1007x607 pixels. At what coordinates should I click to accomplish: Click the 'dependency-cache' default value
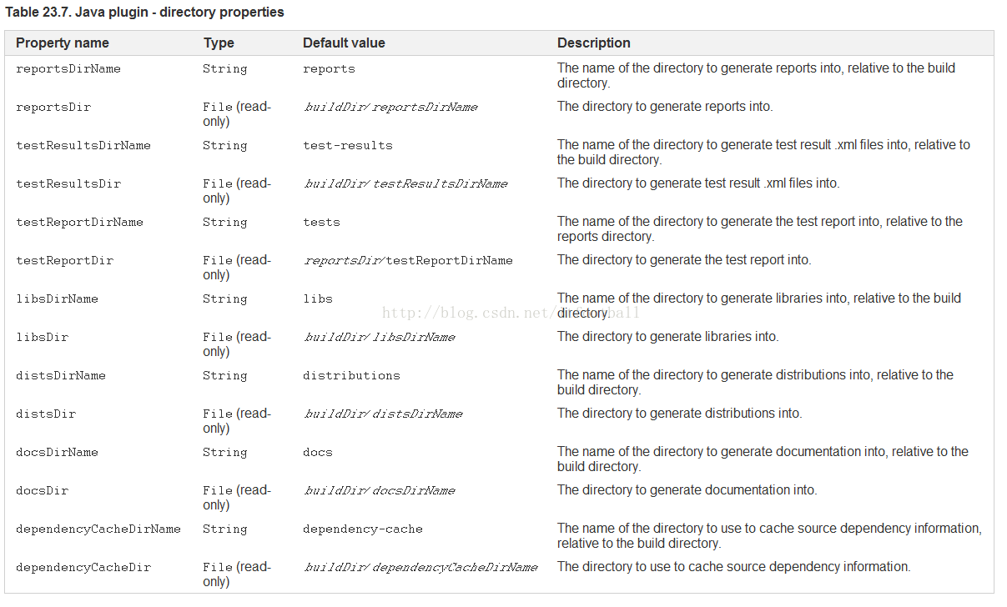(363, 529)
